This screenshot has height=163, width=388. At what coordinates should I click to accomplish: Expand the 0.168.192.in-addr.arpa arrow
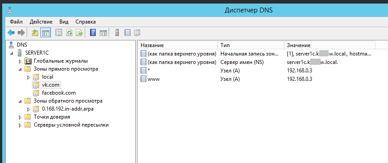click(28, 109)
